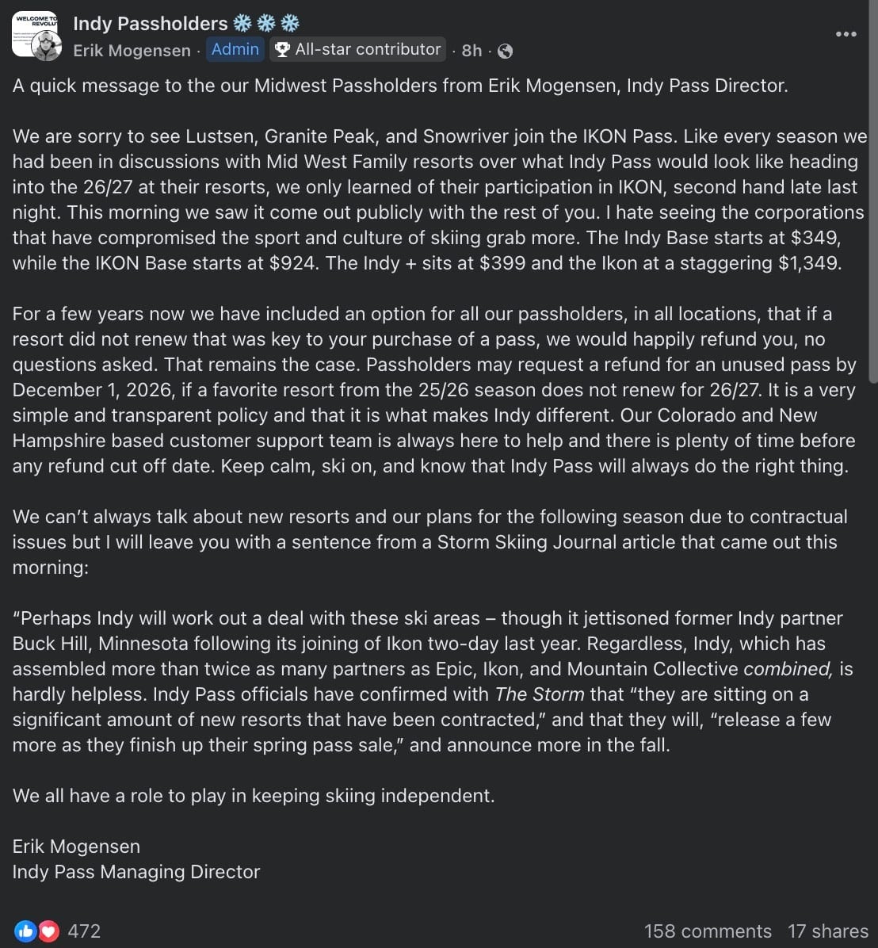Click the globe Public audience icon

tap(506, 52)
